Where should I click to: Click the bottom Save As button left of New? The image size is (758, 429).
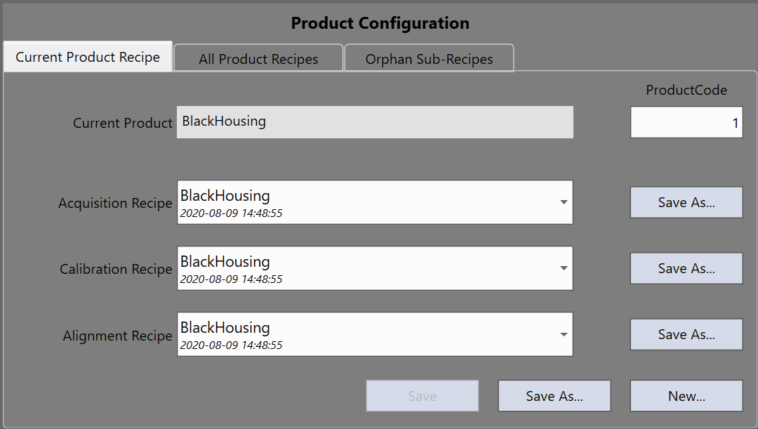pos(554,396)
